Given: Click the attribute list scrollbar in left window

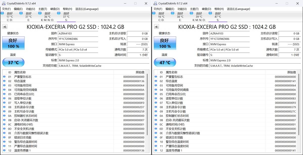Looking at the screenshot, I should click(148, 106).
